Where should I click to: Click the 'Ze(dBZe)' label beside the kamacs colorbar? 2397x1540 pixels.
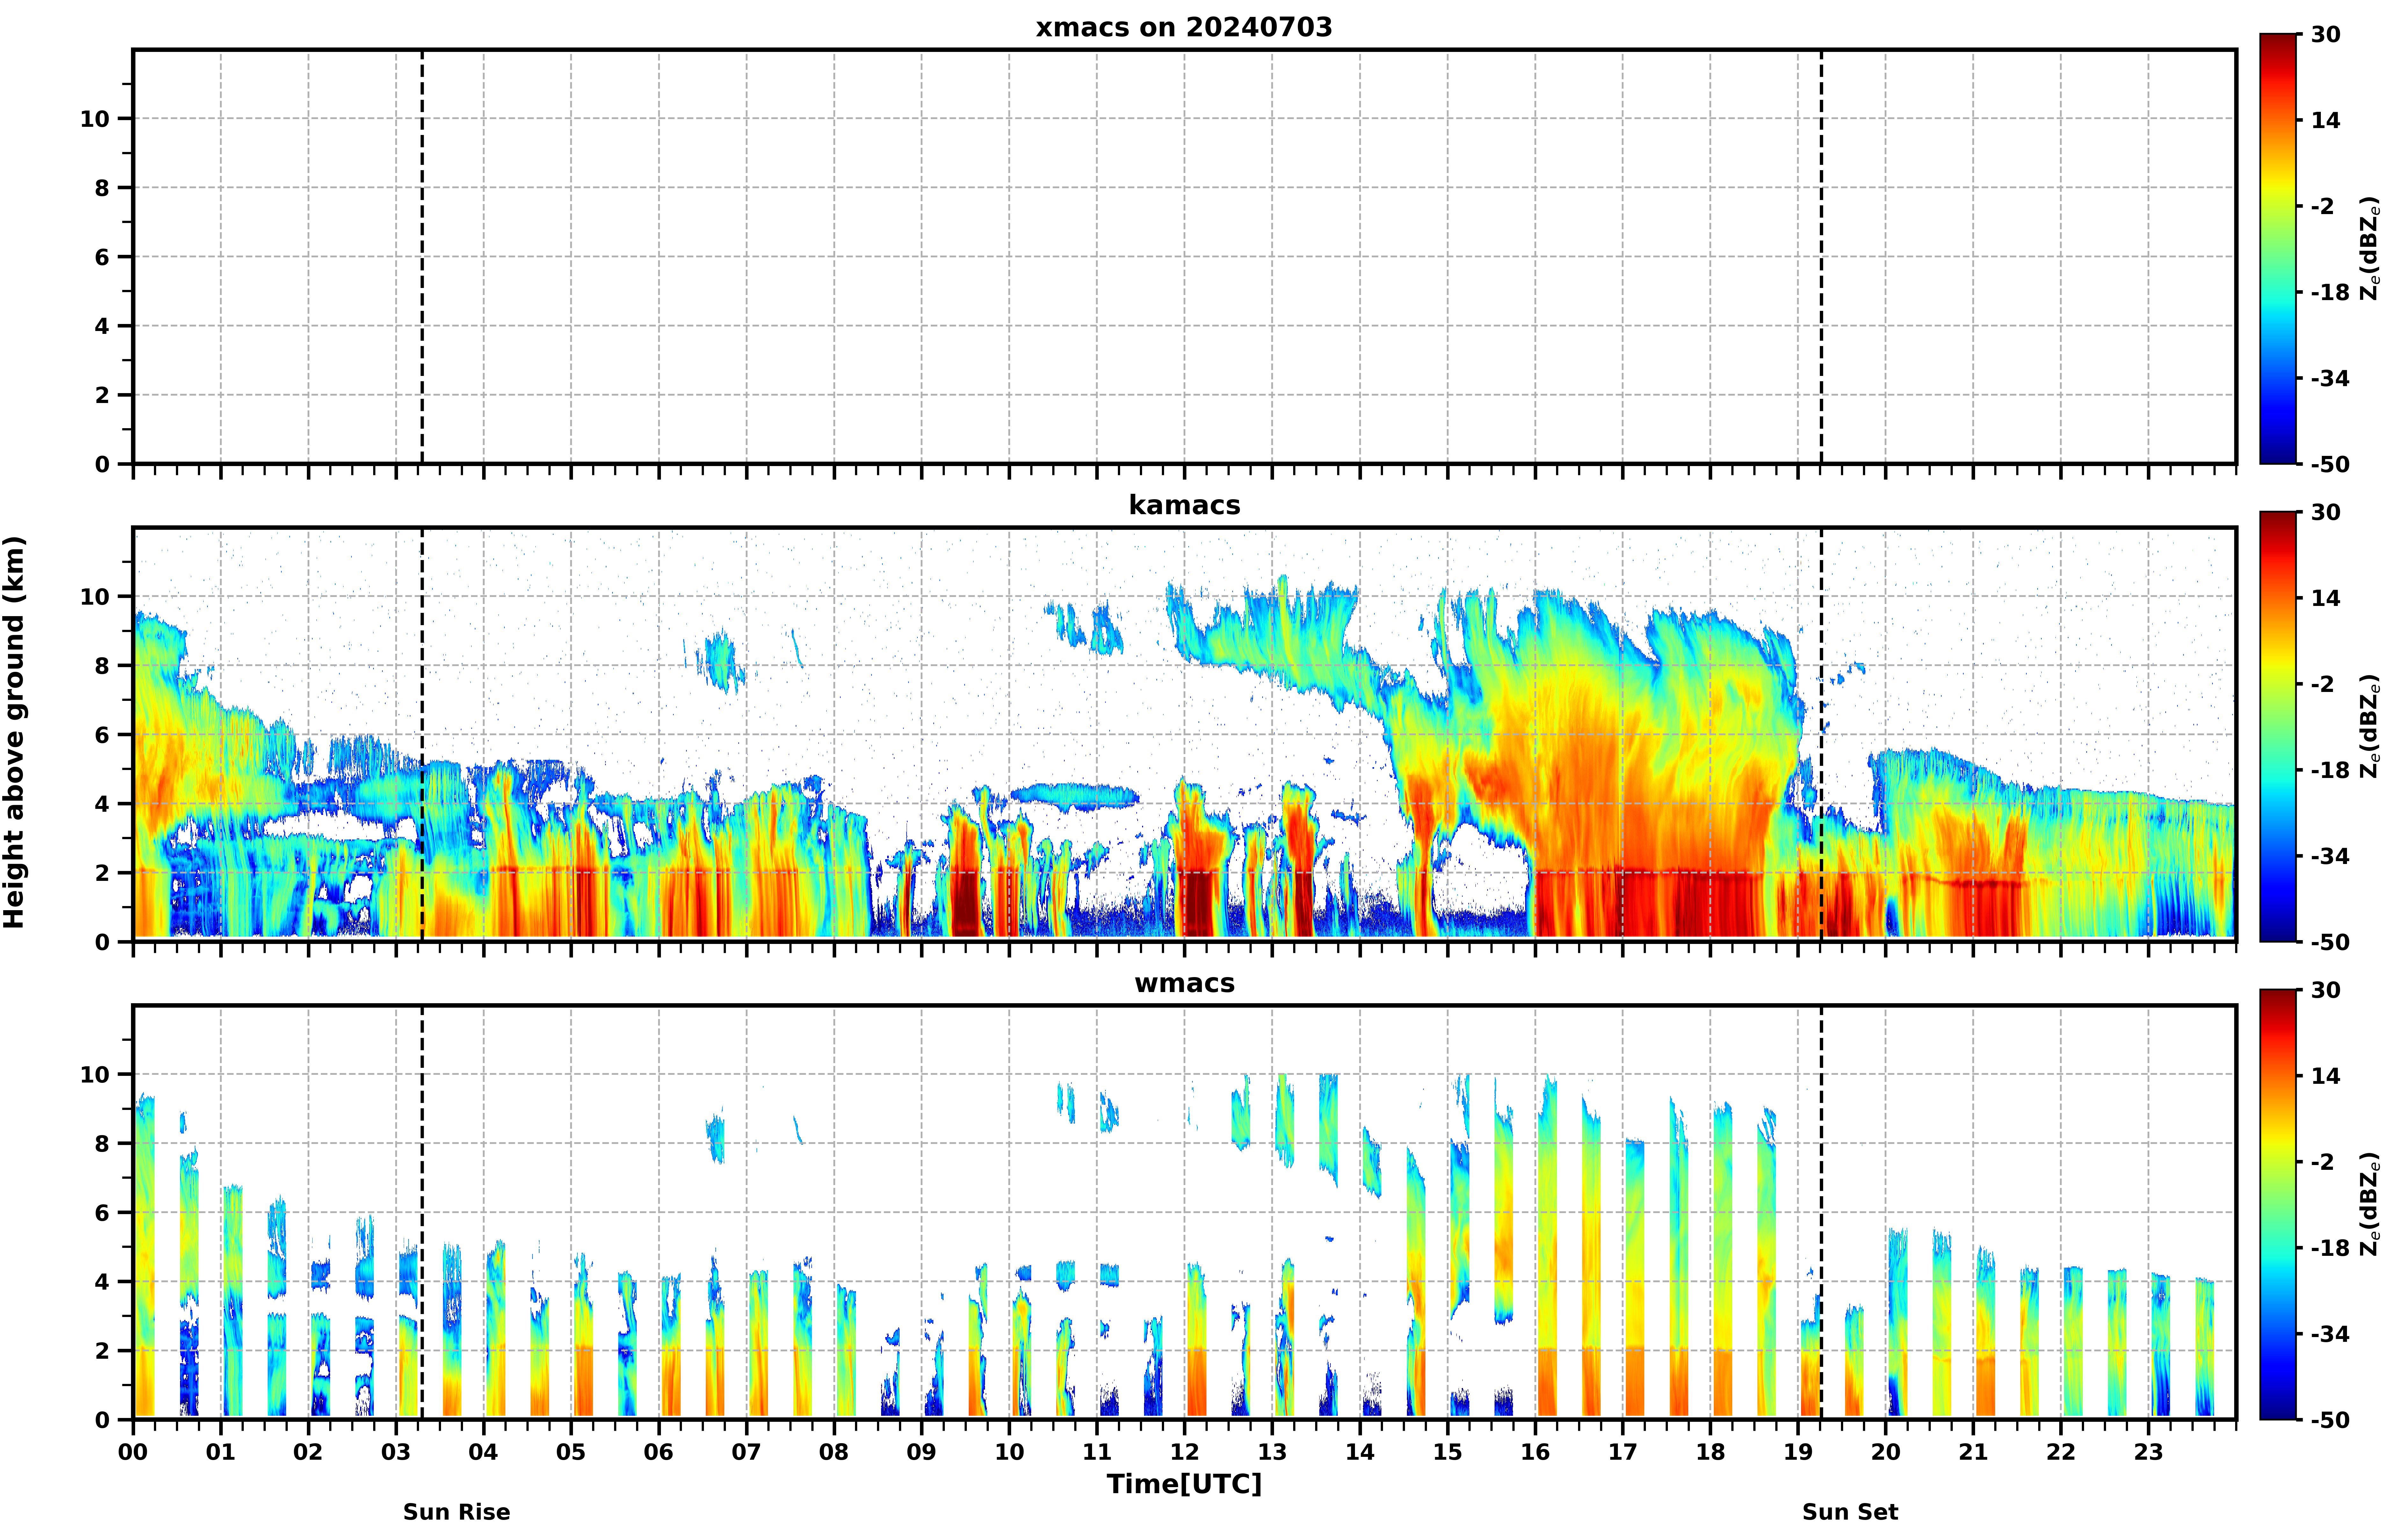[2369, 727]
